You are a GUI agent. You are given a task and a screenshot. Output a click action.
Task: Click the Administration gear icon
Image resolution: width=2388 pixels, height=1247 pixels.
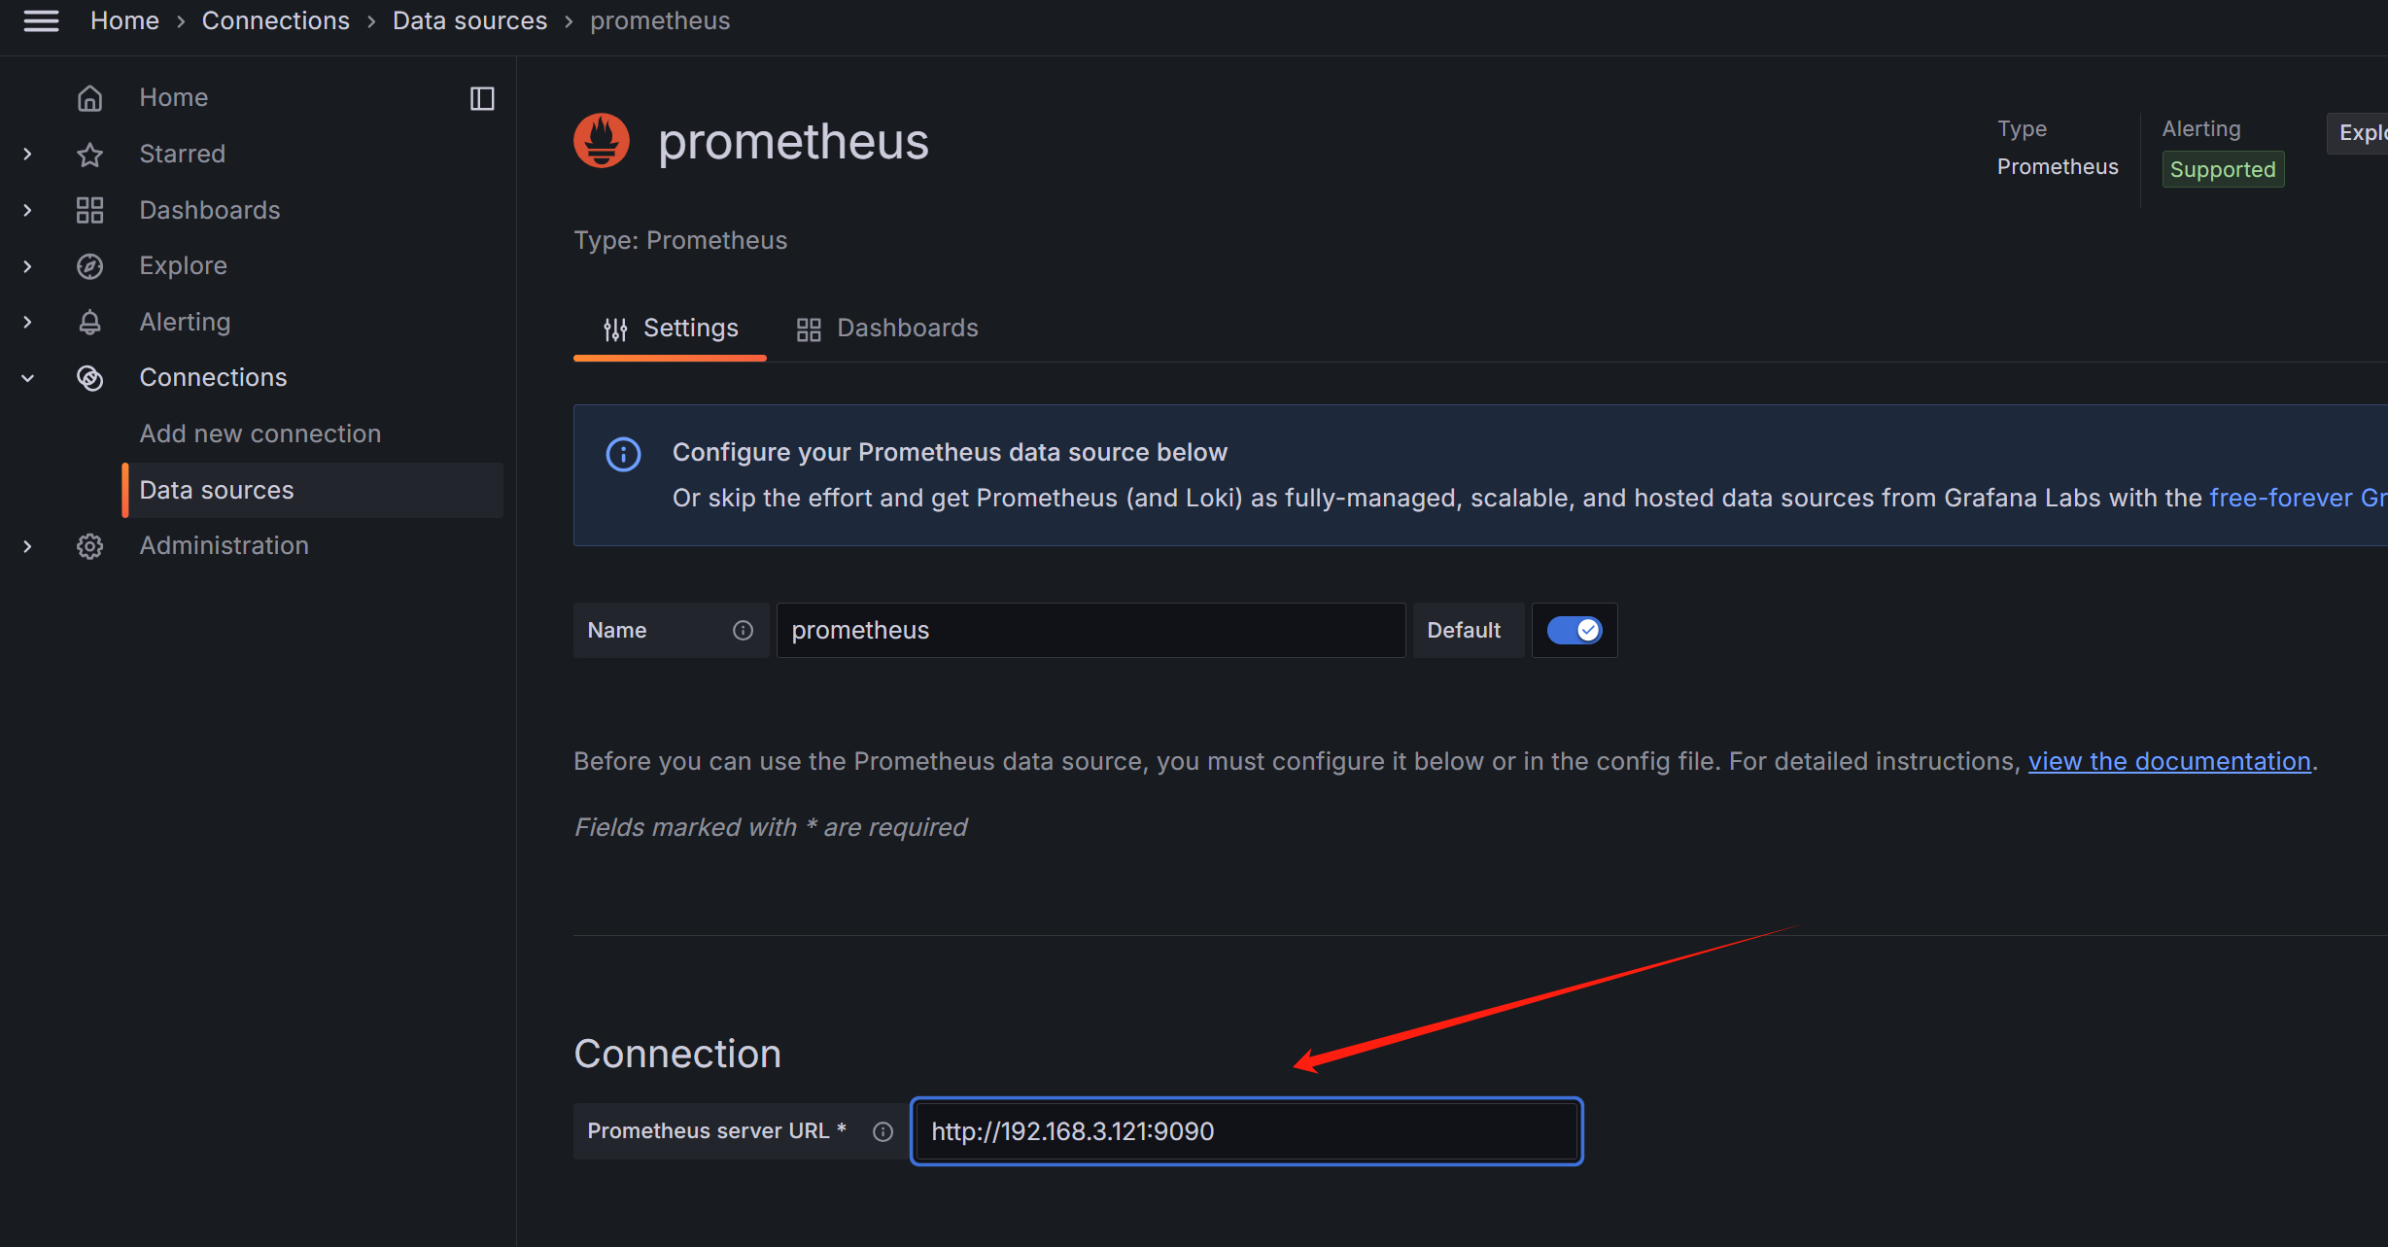click(x=89, y=546)
